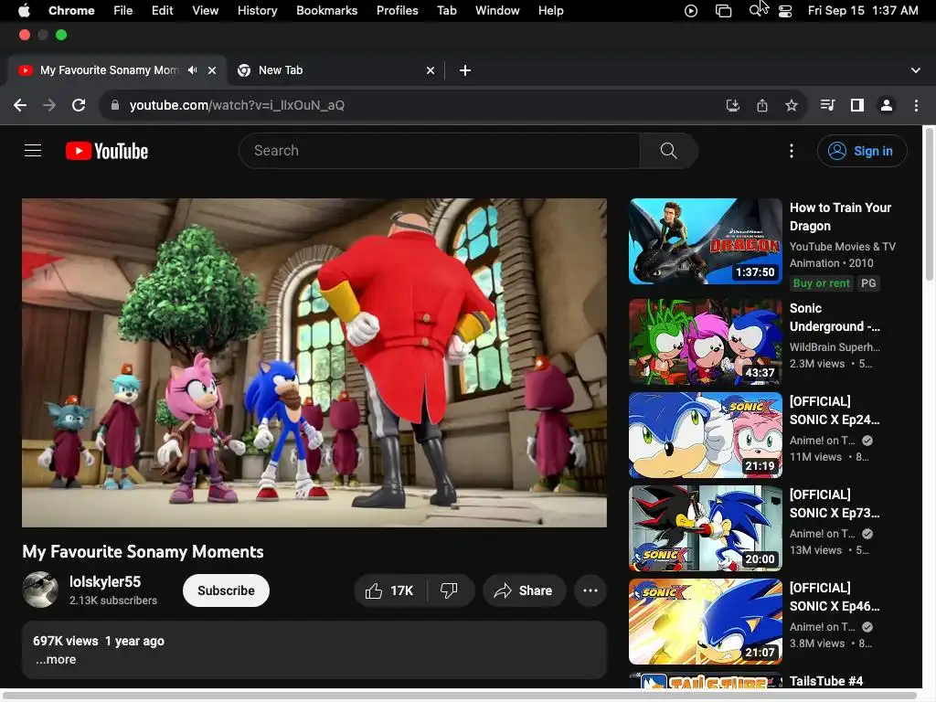Open the Apple menu
The width and height of the screenshot is (936, 702).
point(24,10)
